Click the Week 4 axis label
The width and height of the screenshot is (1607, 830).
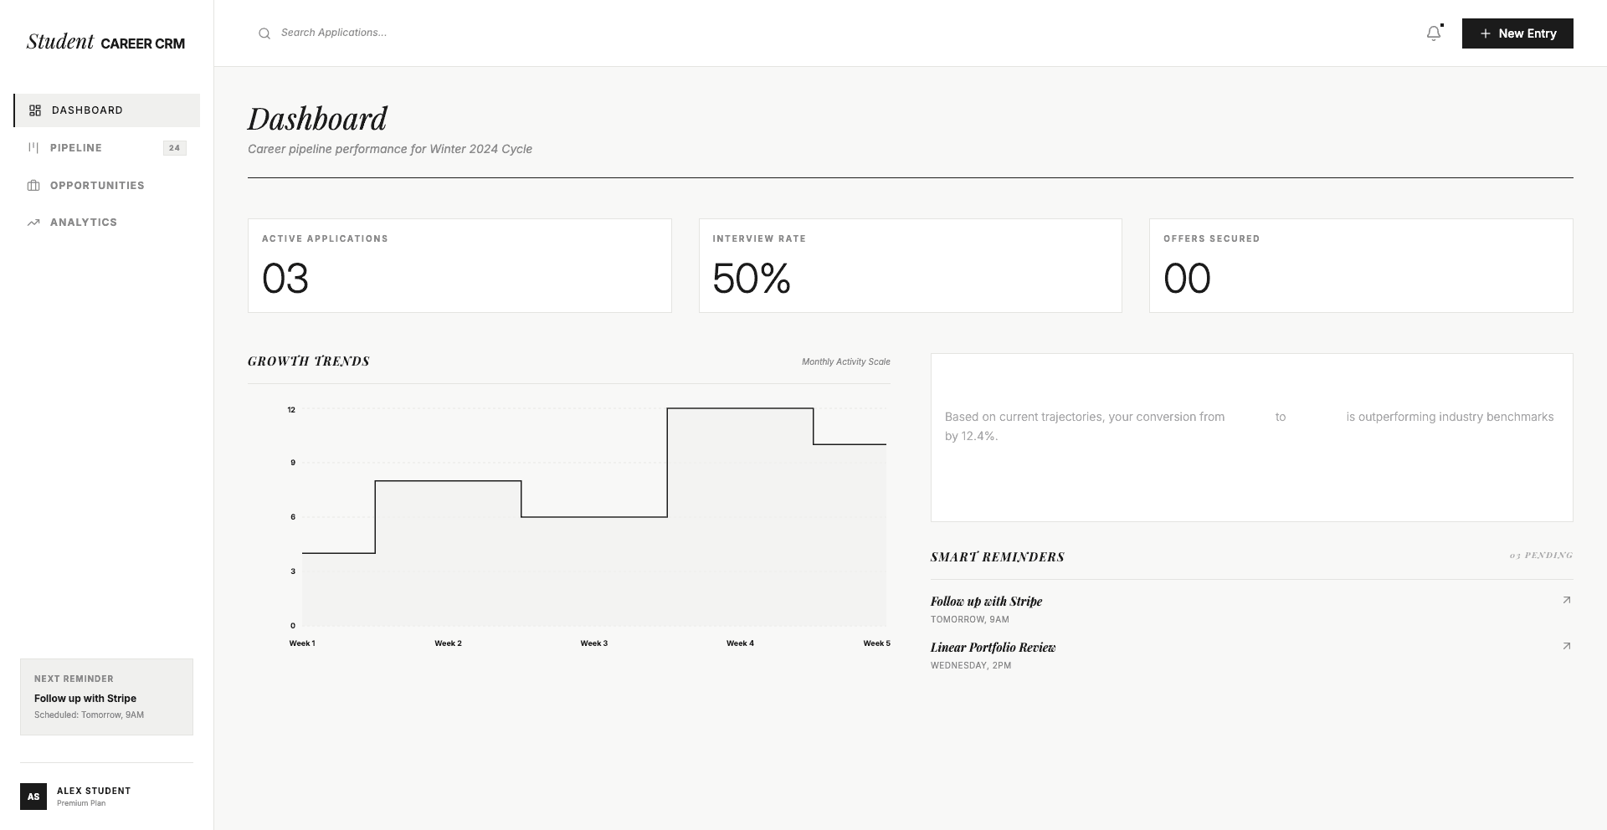click(x=740, y=643)
